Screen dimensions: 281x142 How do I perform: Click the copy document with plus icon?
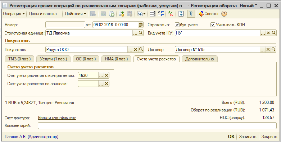112,14
